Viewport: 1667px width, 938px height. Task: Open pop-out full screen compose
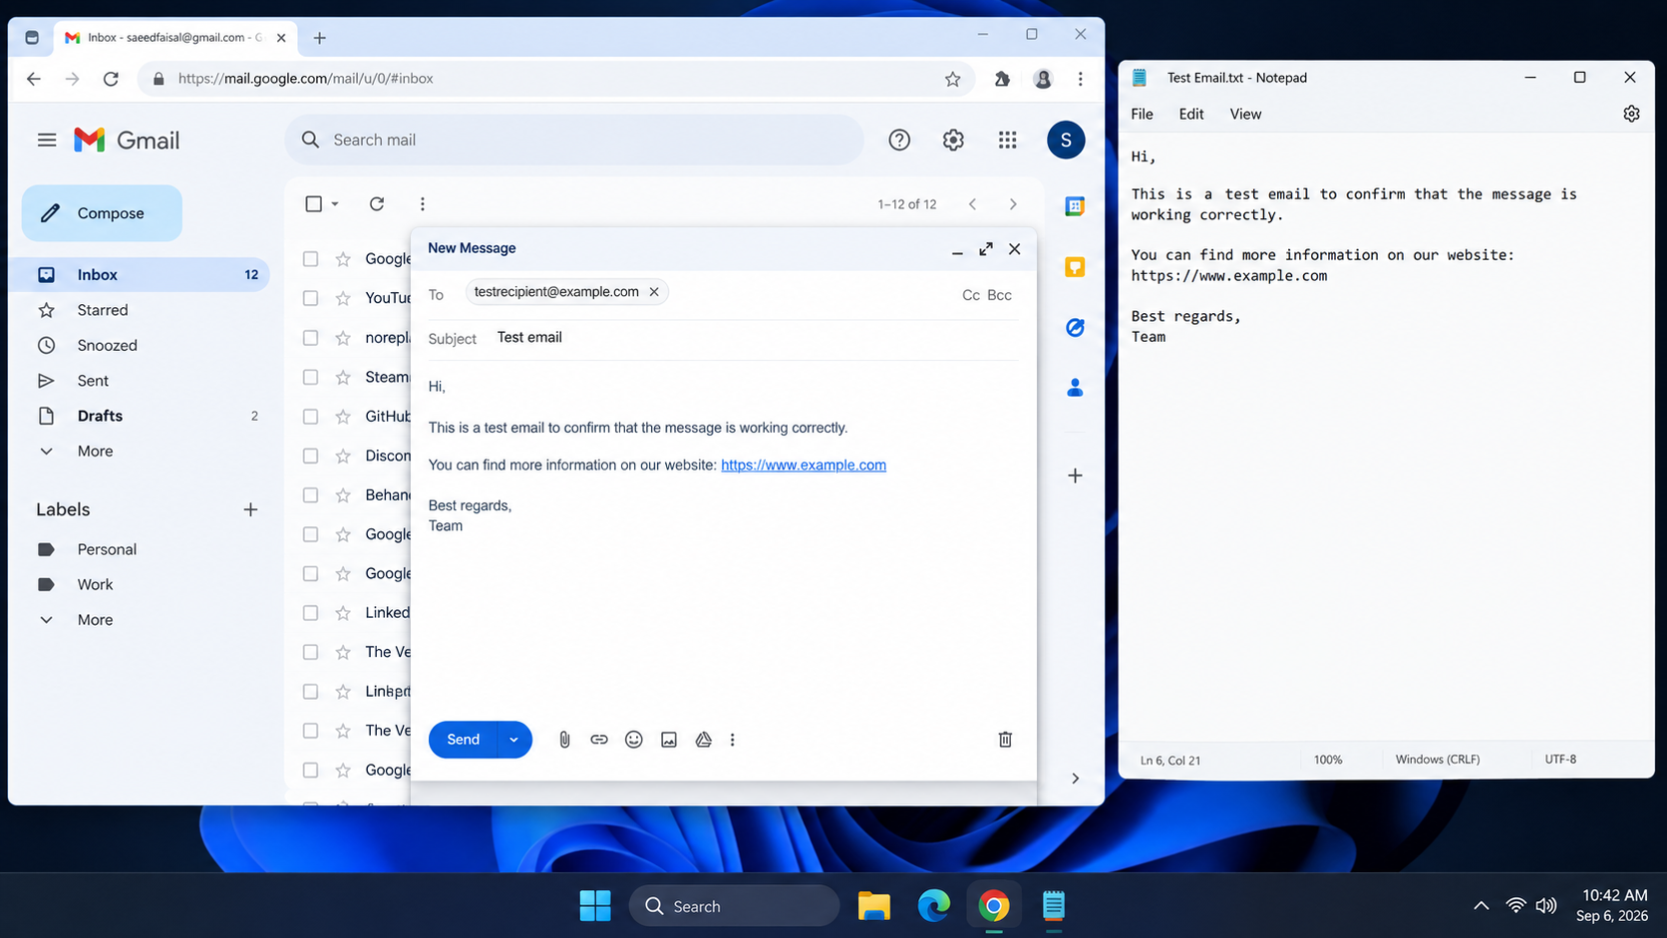point(986,249)
